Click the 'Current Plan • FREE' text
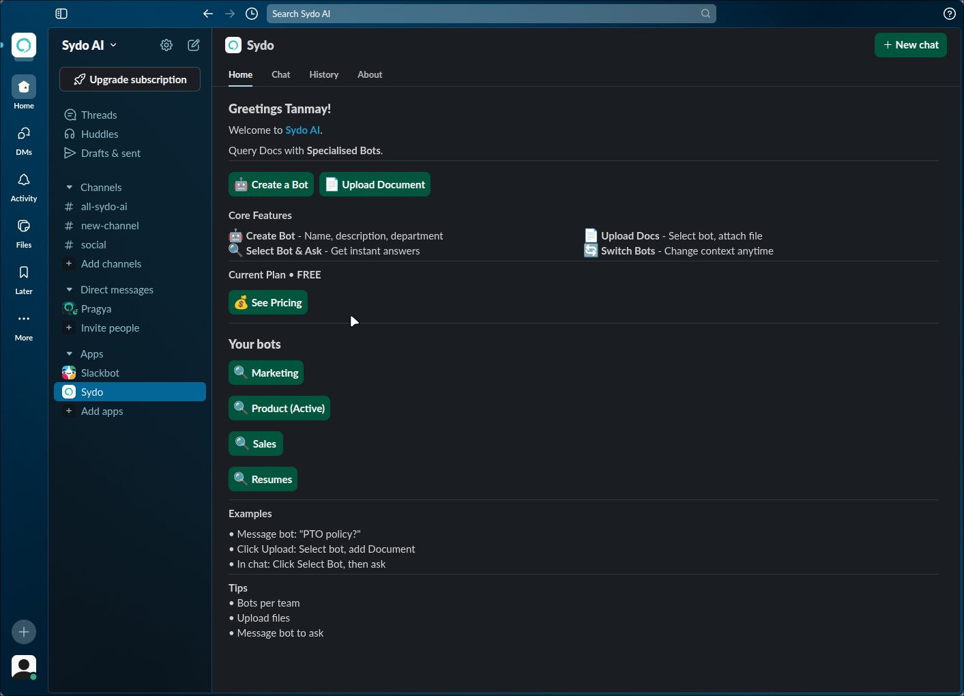Image resolution: width=964 pixels, height=696 pixels. pos(274,274)
